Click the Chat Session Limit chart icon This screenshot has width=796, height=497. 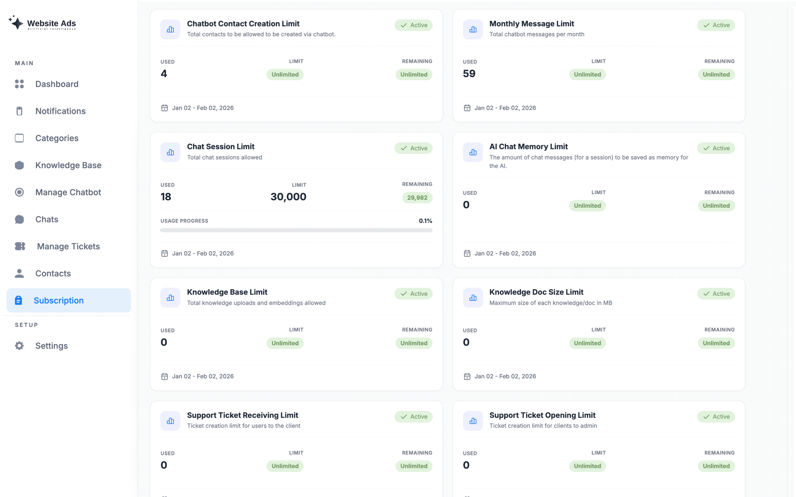(170, 152)
